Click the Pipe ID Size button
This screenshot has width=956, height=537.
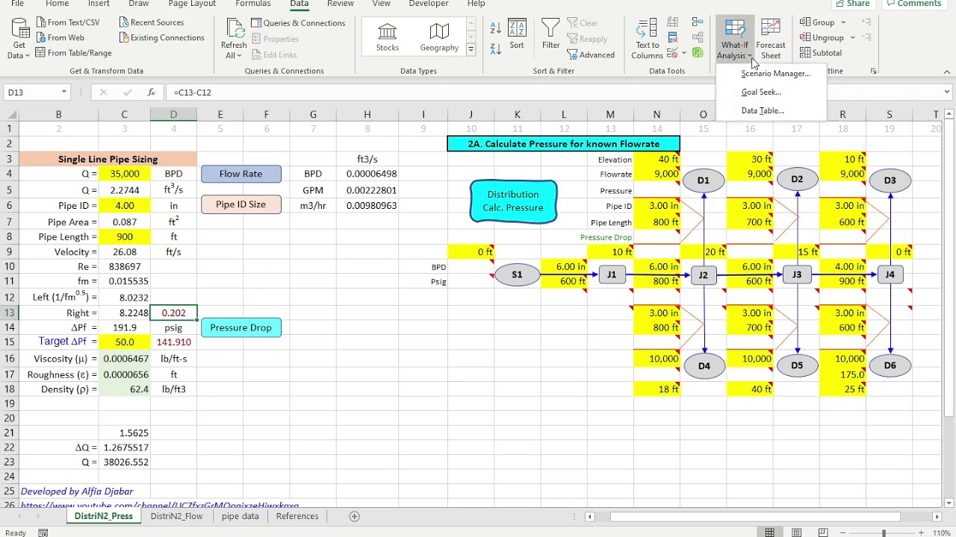[x=240, y=204]
